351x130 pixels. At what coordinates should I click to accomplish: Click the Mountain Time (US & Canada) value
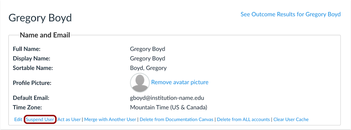coord(168,108)
